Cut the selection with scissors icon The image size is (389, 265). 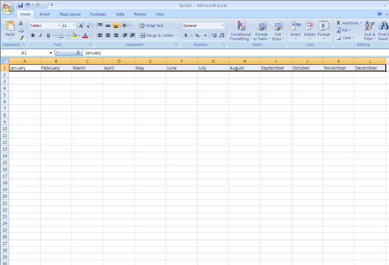[x=21, y=23]
